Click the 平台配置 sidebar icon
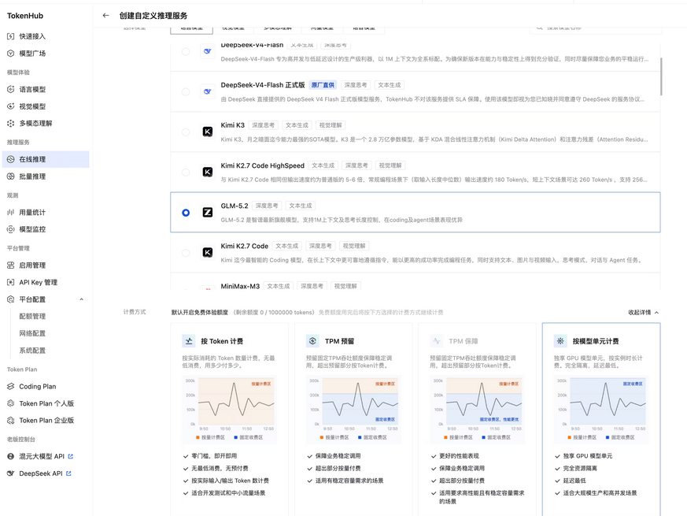This screenshot has height=516, width=687. [10, 299]
